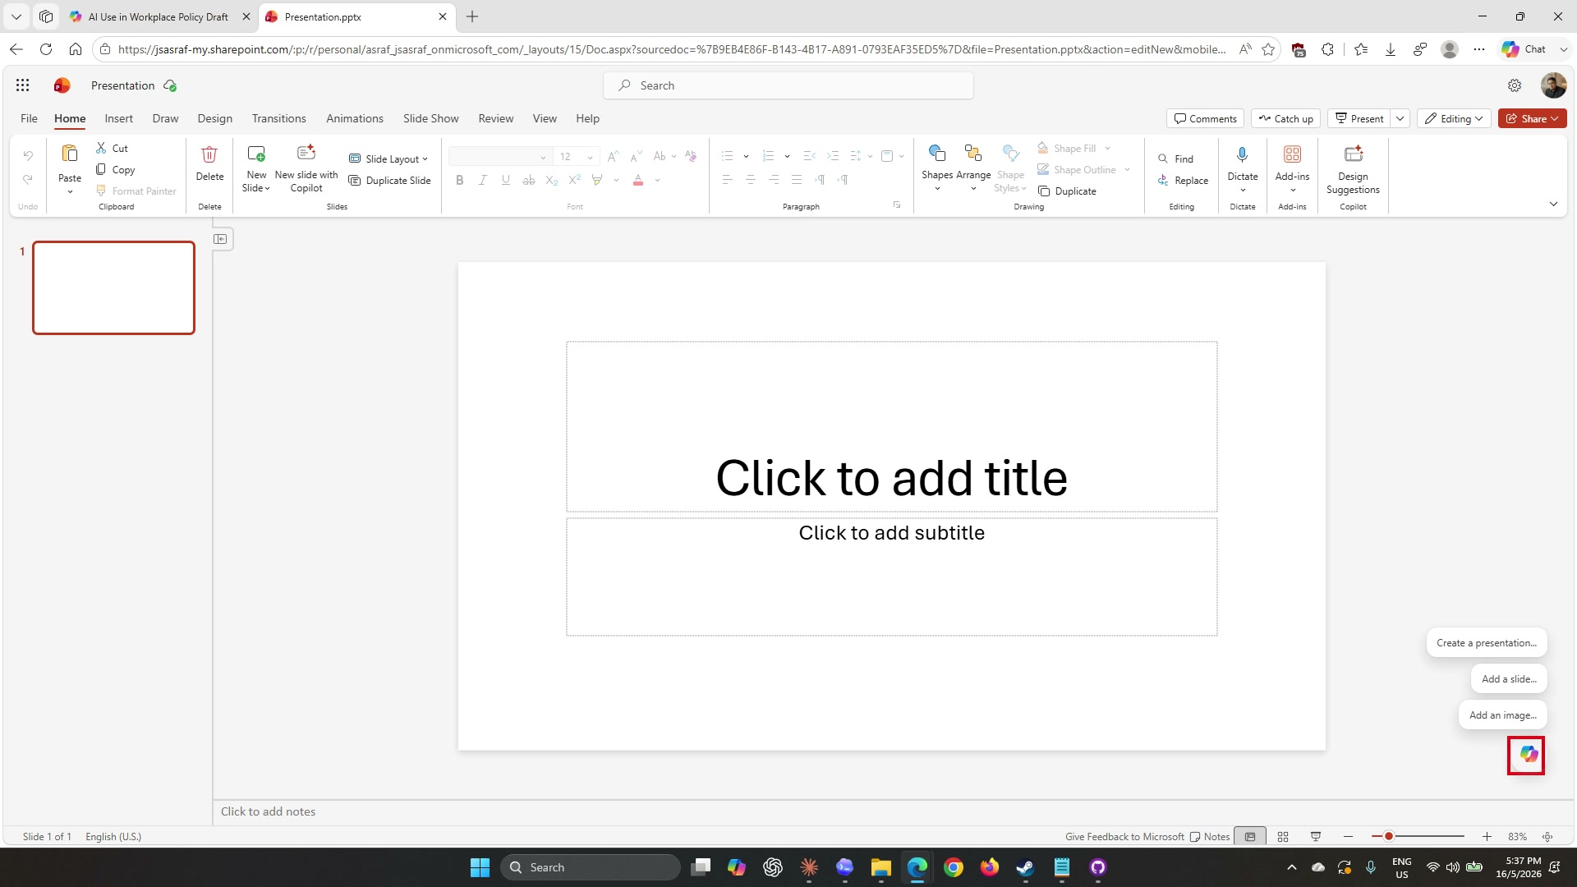
Task: Open the Add-ins icon
Action: click(x=1292, y=154)
